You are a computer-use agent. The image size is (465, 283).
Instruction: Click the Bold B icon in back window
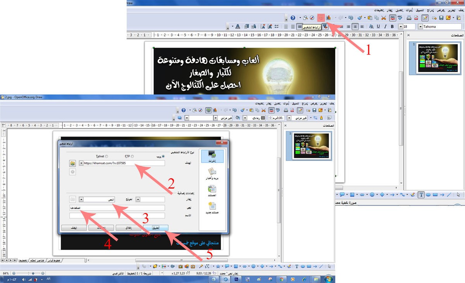[392, 27]
